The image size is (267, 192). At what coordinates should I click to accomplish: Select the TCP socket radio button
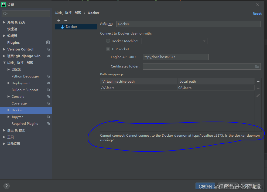(108, 49)
